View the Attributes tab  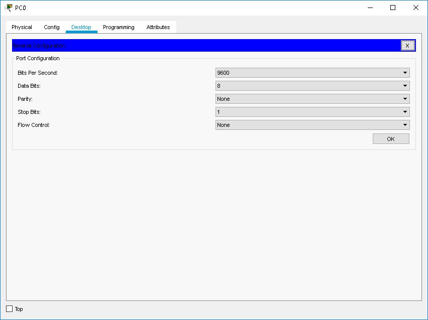point(158,27)
